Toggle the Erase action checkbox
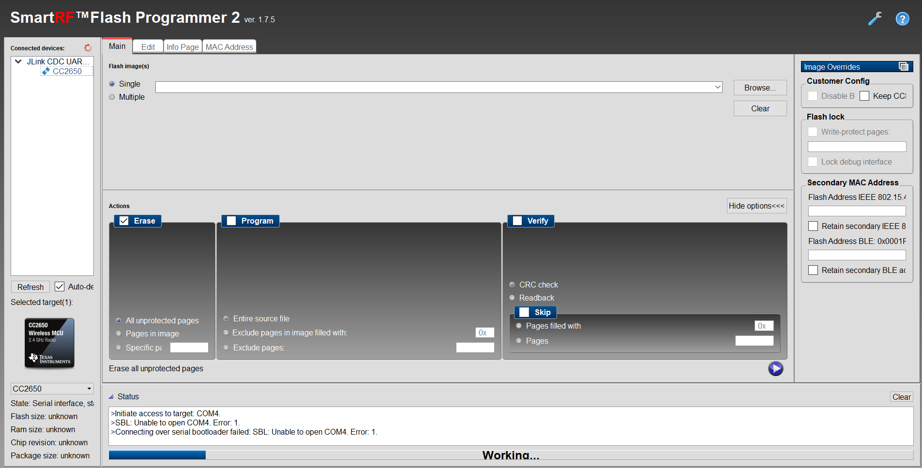 pyautogui.click(x=124, y=221)
